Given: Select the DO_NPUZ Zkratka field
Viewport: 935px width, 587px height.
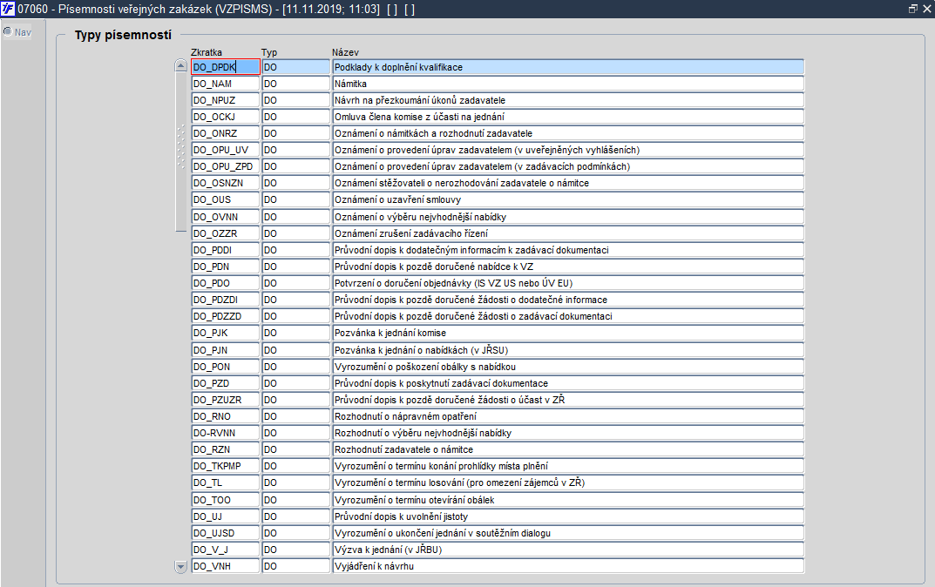Looking at the screenshot, I should coord(226,100).
